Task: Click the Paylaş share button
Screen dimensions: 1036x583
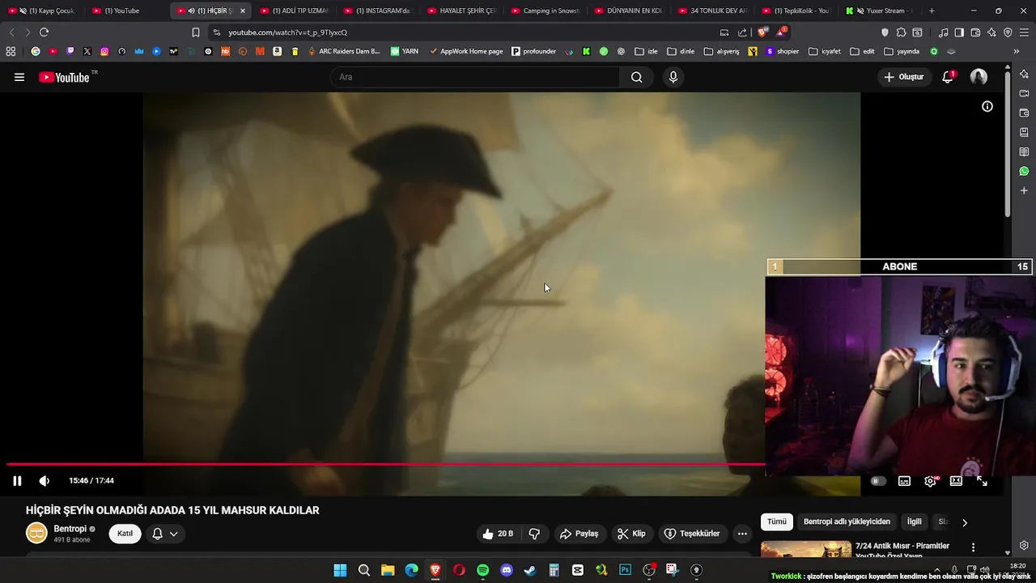Action: click(x=579, y=534)
